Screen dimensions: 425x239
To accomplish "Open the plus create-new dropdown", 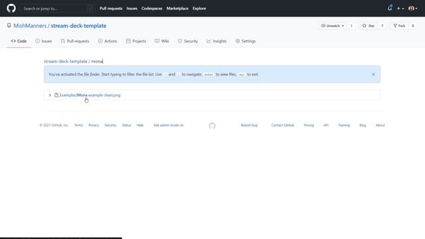I will click(400, 9).
